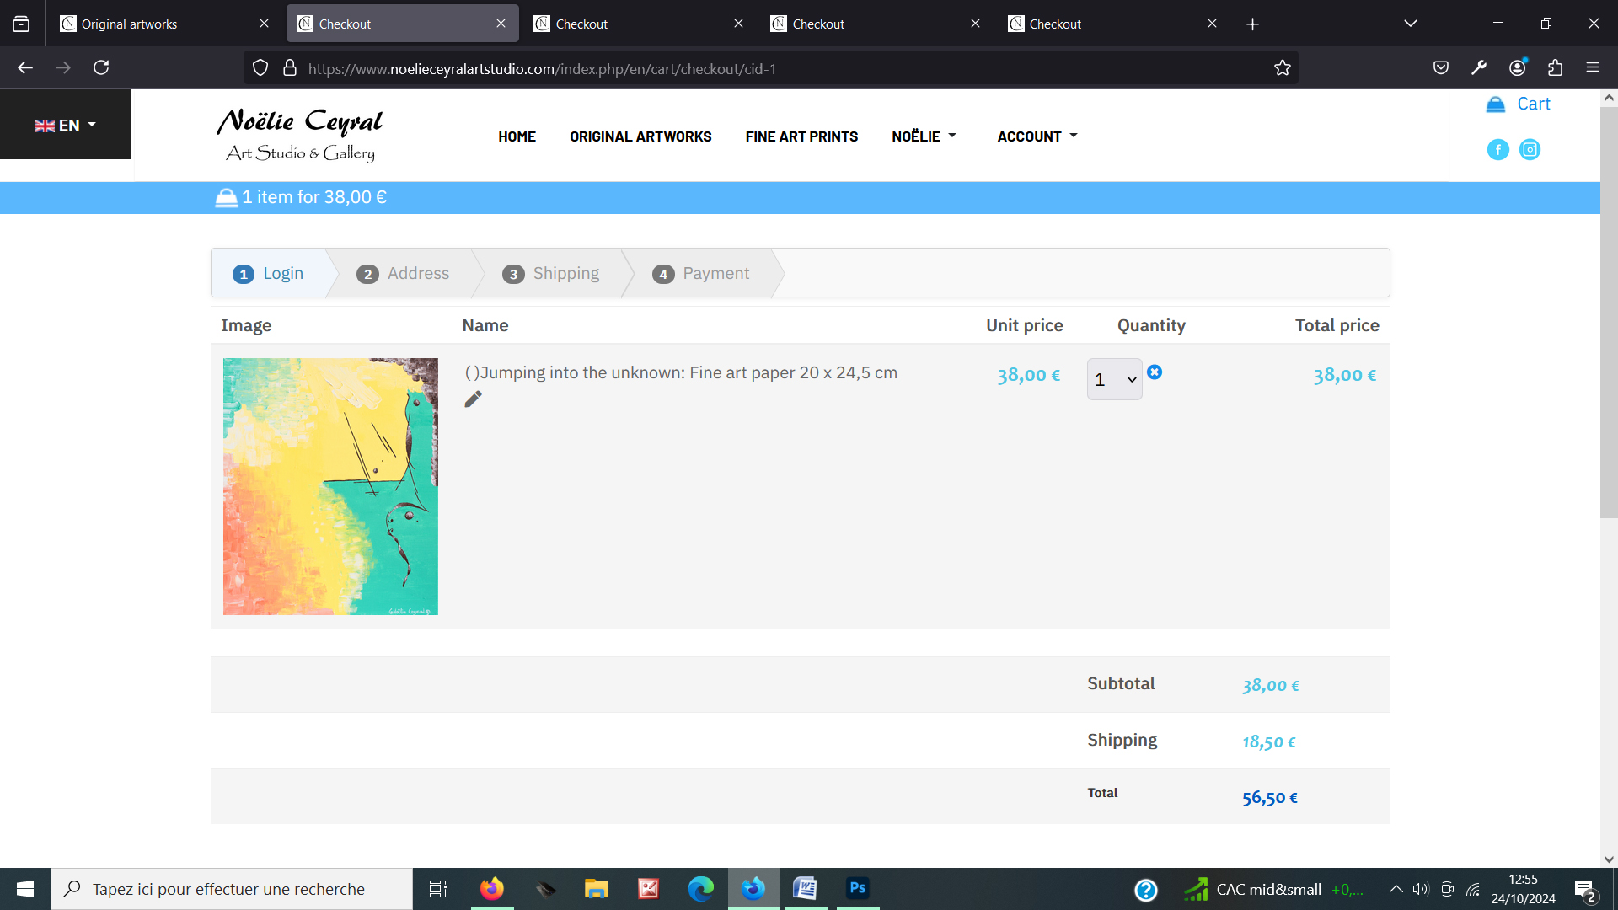
Task: Click the Jumping into the unknown artwork thumbnail
Action: click(330, 486)
